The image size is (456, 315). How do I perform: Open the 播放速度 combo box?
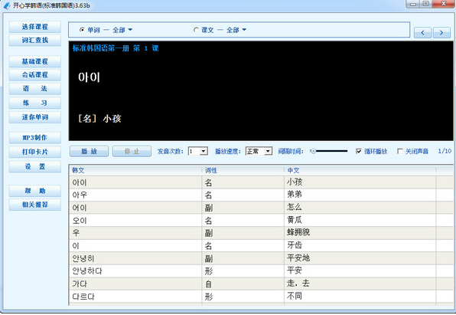click(x=259, y=151)
